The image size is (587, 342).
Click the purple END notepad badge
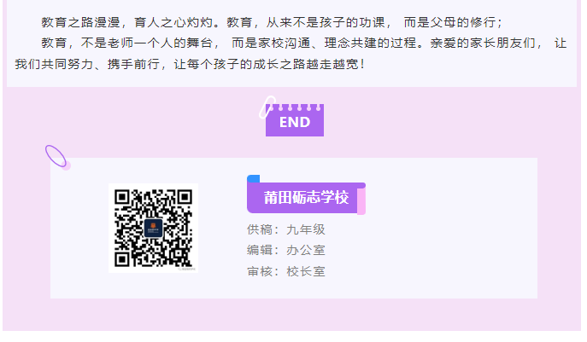(295, 120)
